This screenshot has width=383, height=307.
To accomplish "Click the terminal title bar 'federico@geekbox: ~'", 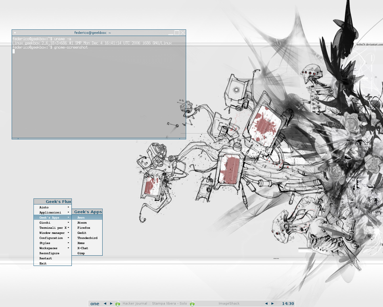I will pyautogui.click(x=92, y=33).
